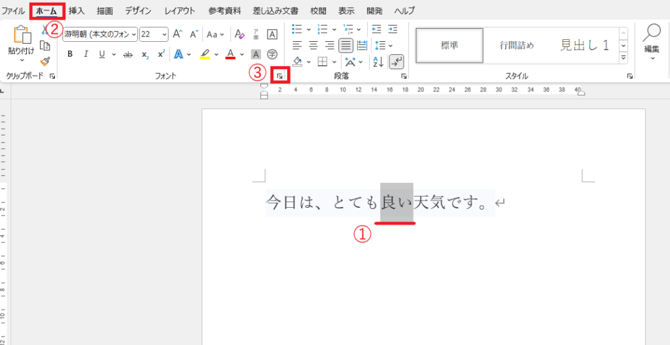Click the Enclosed Character (字) icon

[273, 54]
